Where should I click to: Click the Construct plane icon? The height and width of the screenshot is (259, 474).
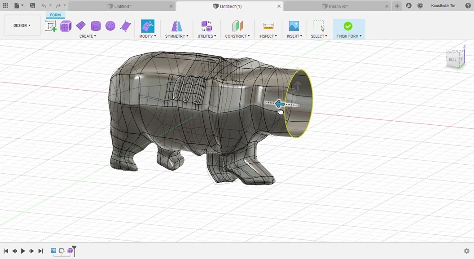pos(237,26)
